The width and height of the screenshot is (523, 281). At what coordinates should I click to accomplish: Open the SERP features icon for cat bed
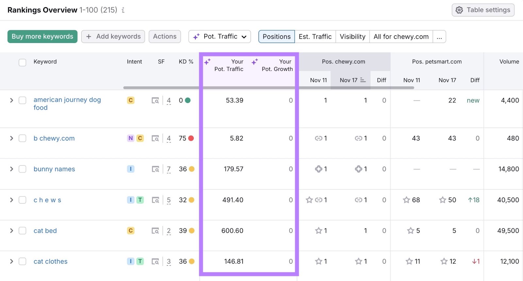click(155, 230)
